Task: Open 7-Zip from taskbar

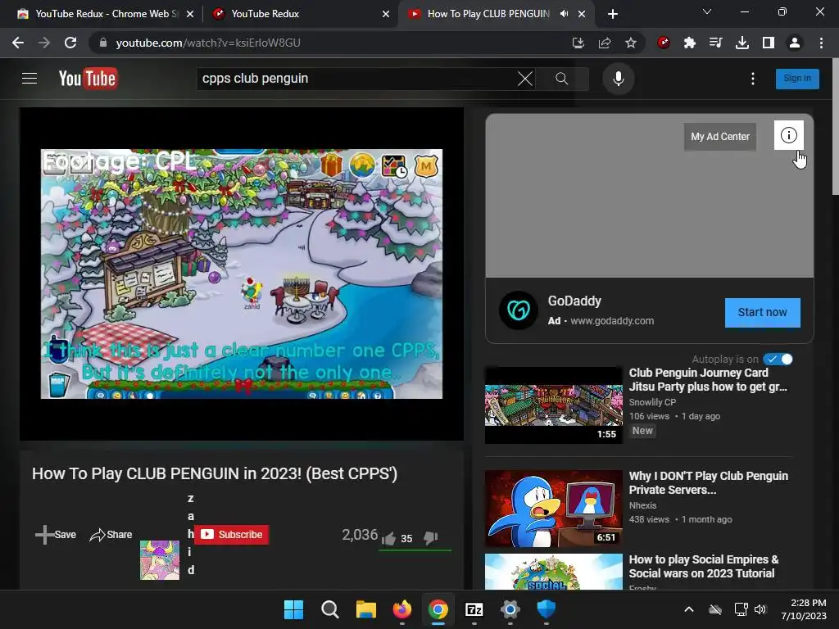Action: click(x=474, y=609)
